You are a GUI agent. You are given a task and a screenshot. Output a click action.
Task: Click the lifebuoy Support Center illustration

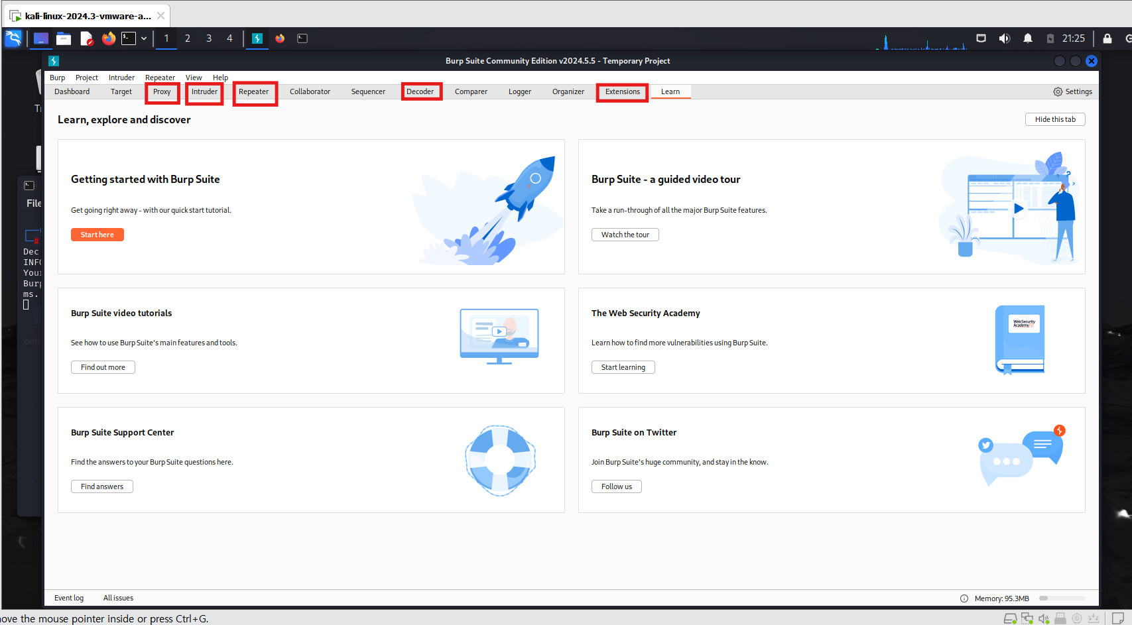point(500,461)
